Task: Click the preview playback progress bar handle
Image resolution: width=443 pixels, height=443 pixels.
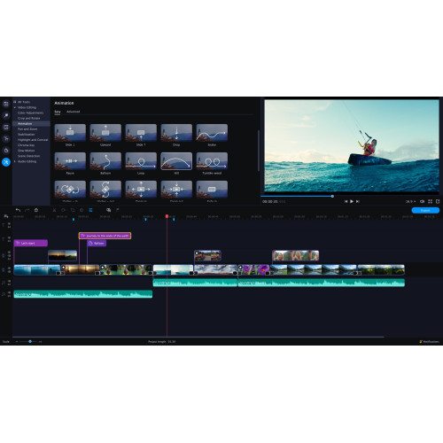Action: tap(332, 196)
